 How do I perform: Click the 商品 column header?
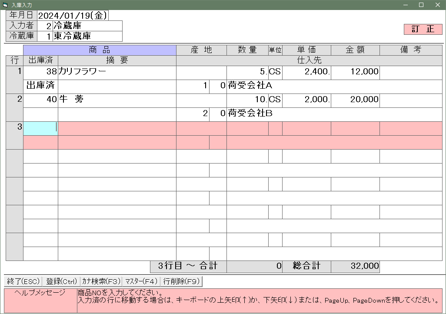[100, 50]
